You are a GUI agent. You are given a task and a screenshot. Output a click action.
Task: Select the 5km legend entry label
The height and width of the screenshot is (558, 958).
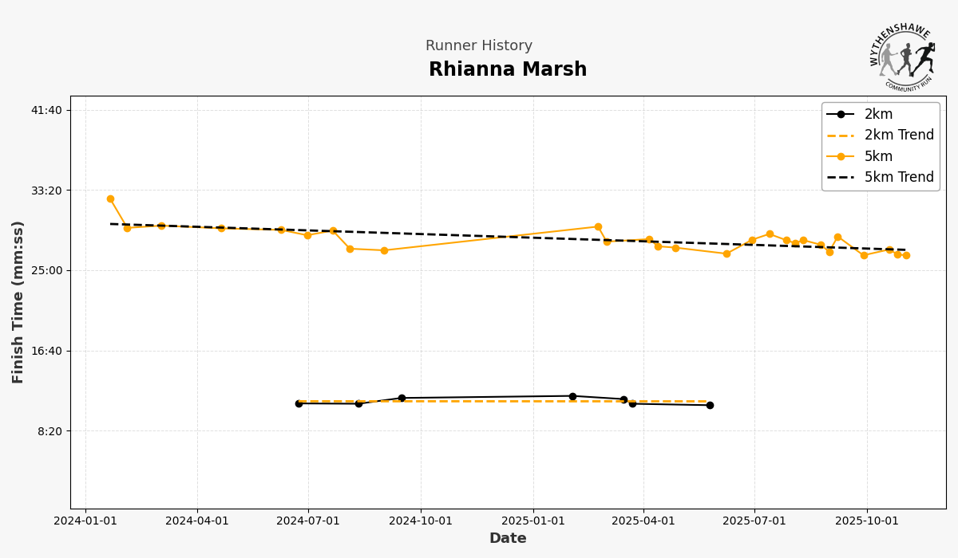[878, 156]
